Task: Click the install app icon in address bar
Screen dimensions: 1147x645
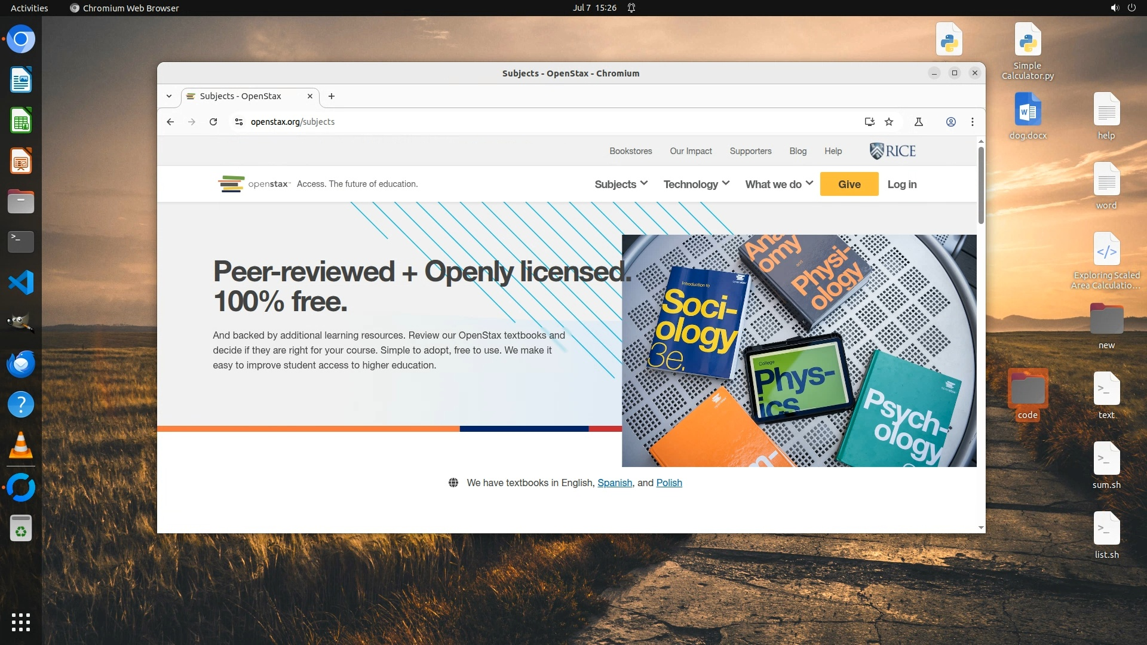Action: coord(869,122)
